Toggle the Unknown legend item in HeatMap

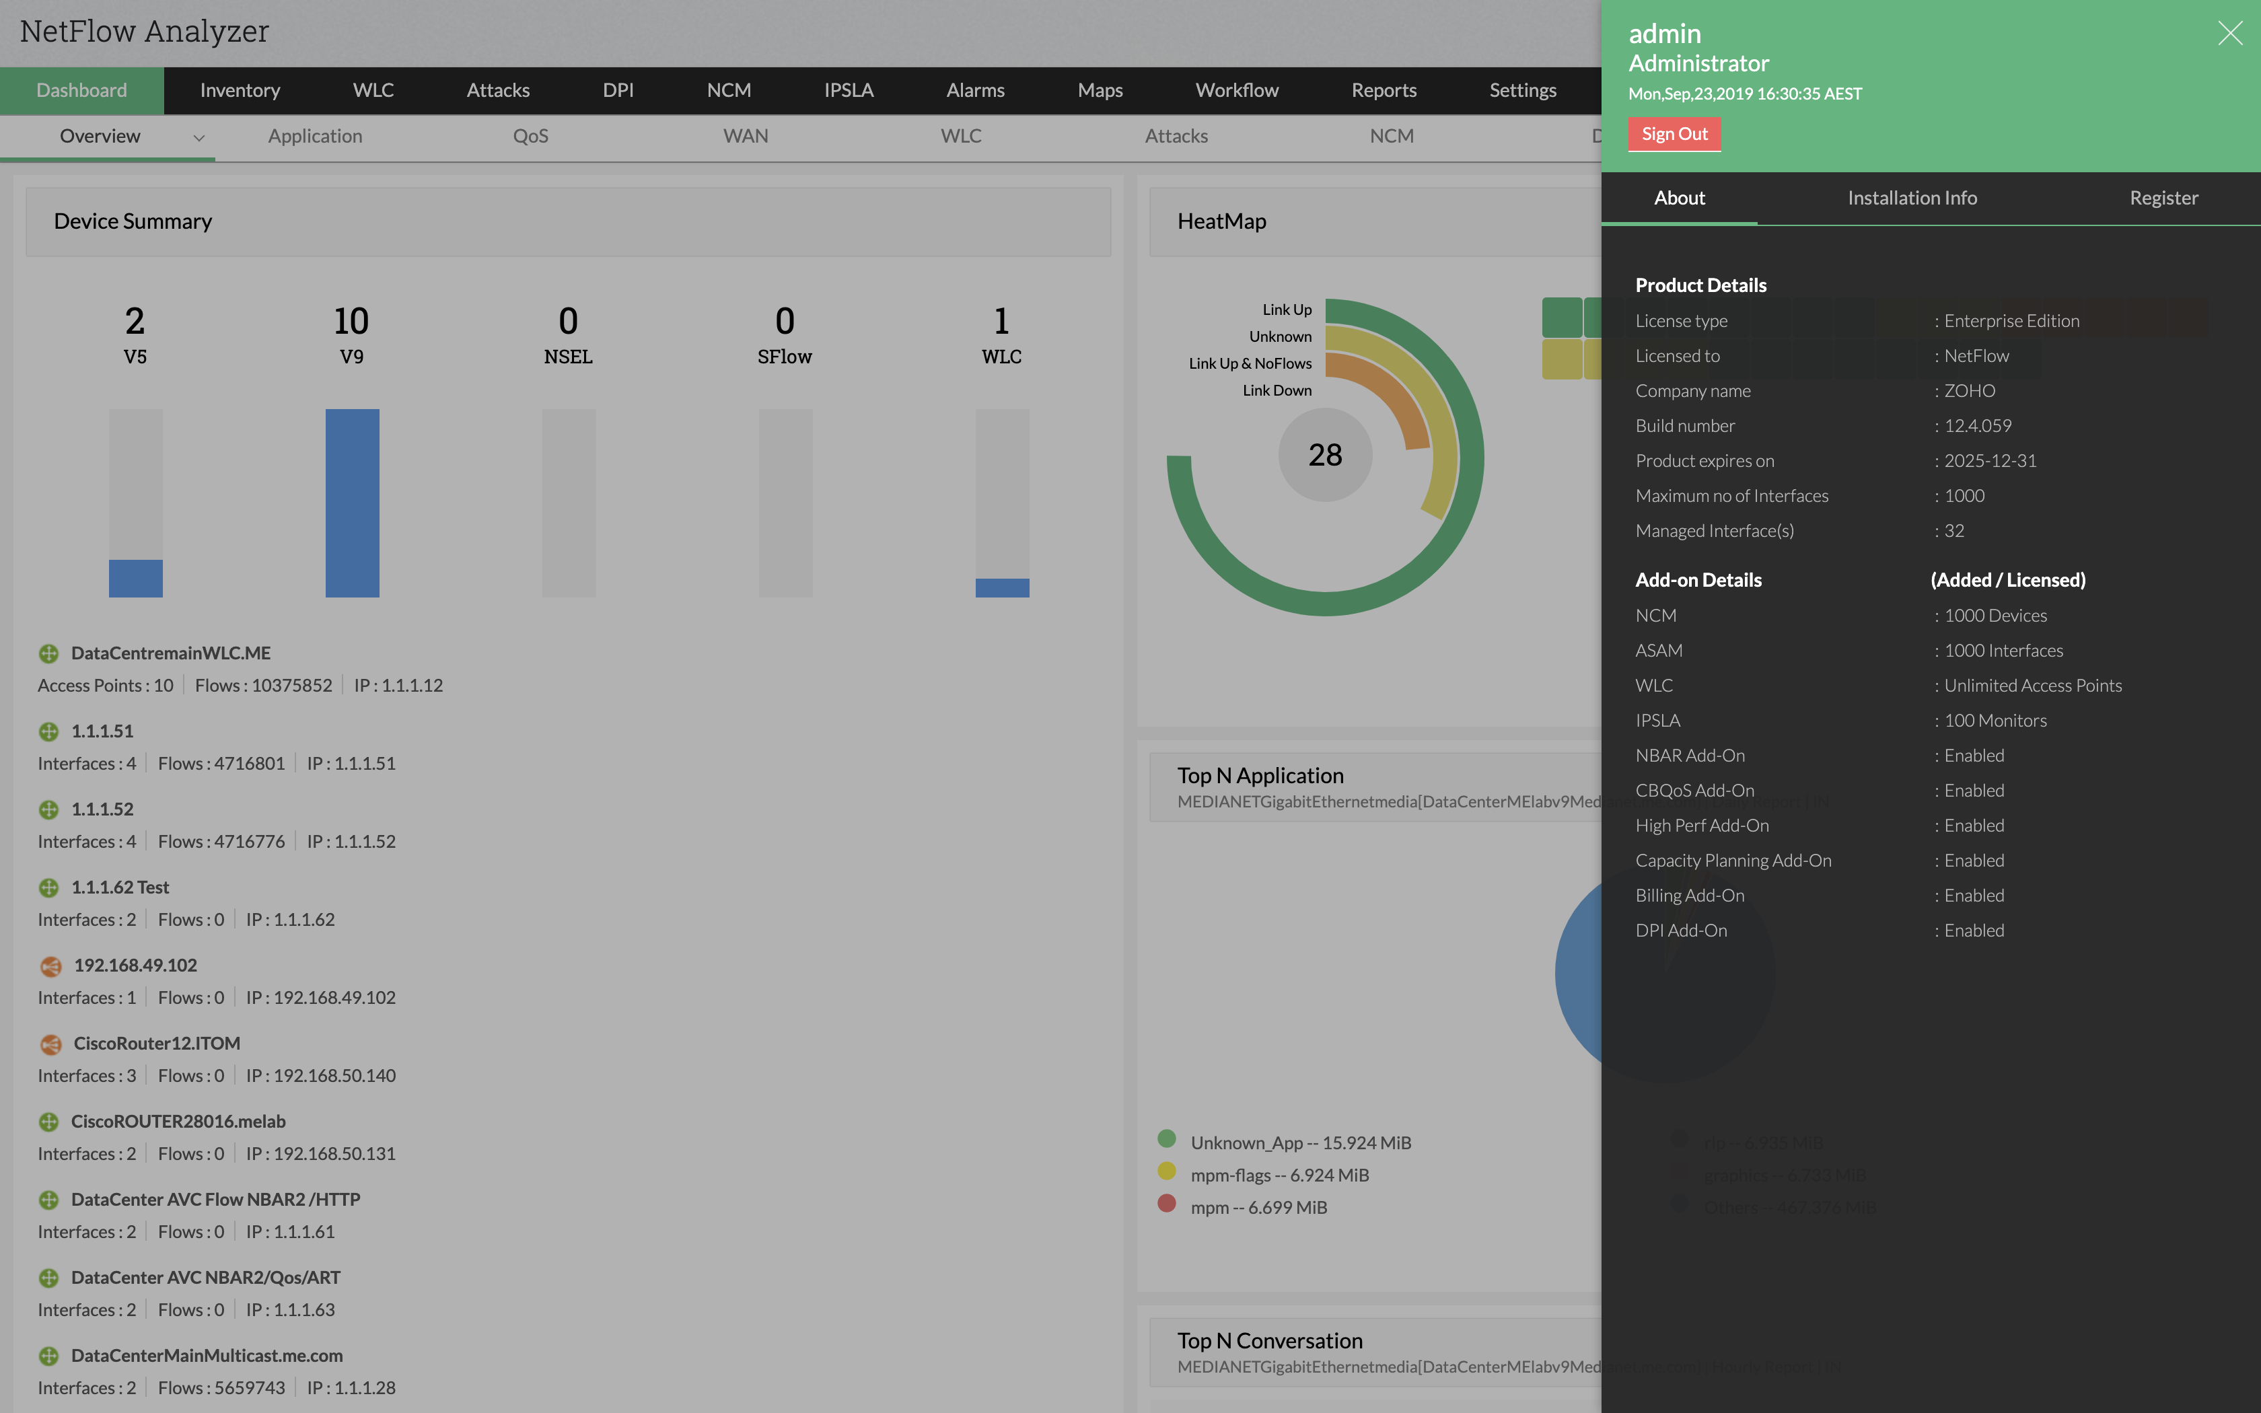pos(1280,336)
